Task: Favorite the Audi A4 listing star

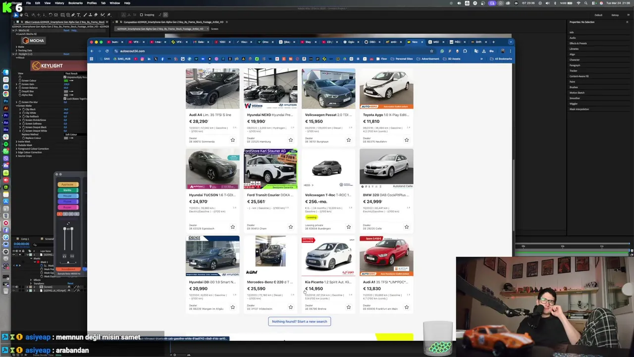Action: point(232,140)
